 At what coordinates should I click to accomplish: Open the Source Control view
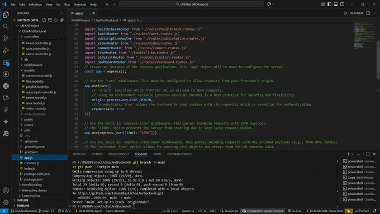(6, 39)
